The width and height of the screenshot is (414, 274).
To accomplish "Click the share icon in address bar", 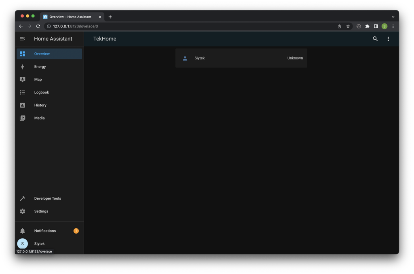I will (339, 26).
